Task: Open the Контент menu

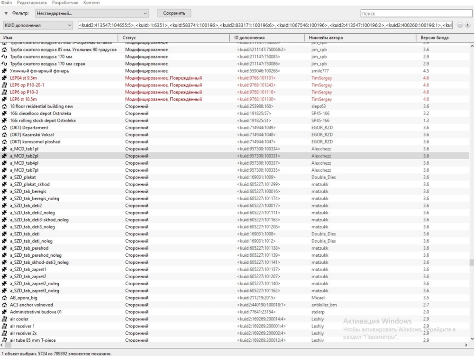Action: 91,3
